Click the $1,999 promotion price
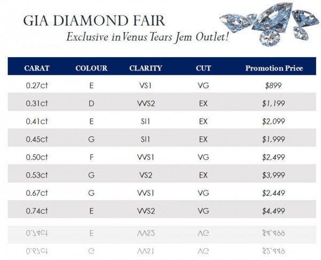 pyautogui.click(x=273, y=139)
